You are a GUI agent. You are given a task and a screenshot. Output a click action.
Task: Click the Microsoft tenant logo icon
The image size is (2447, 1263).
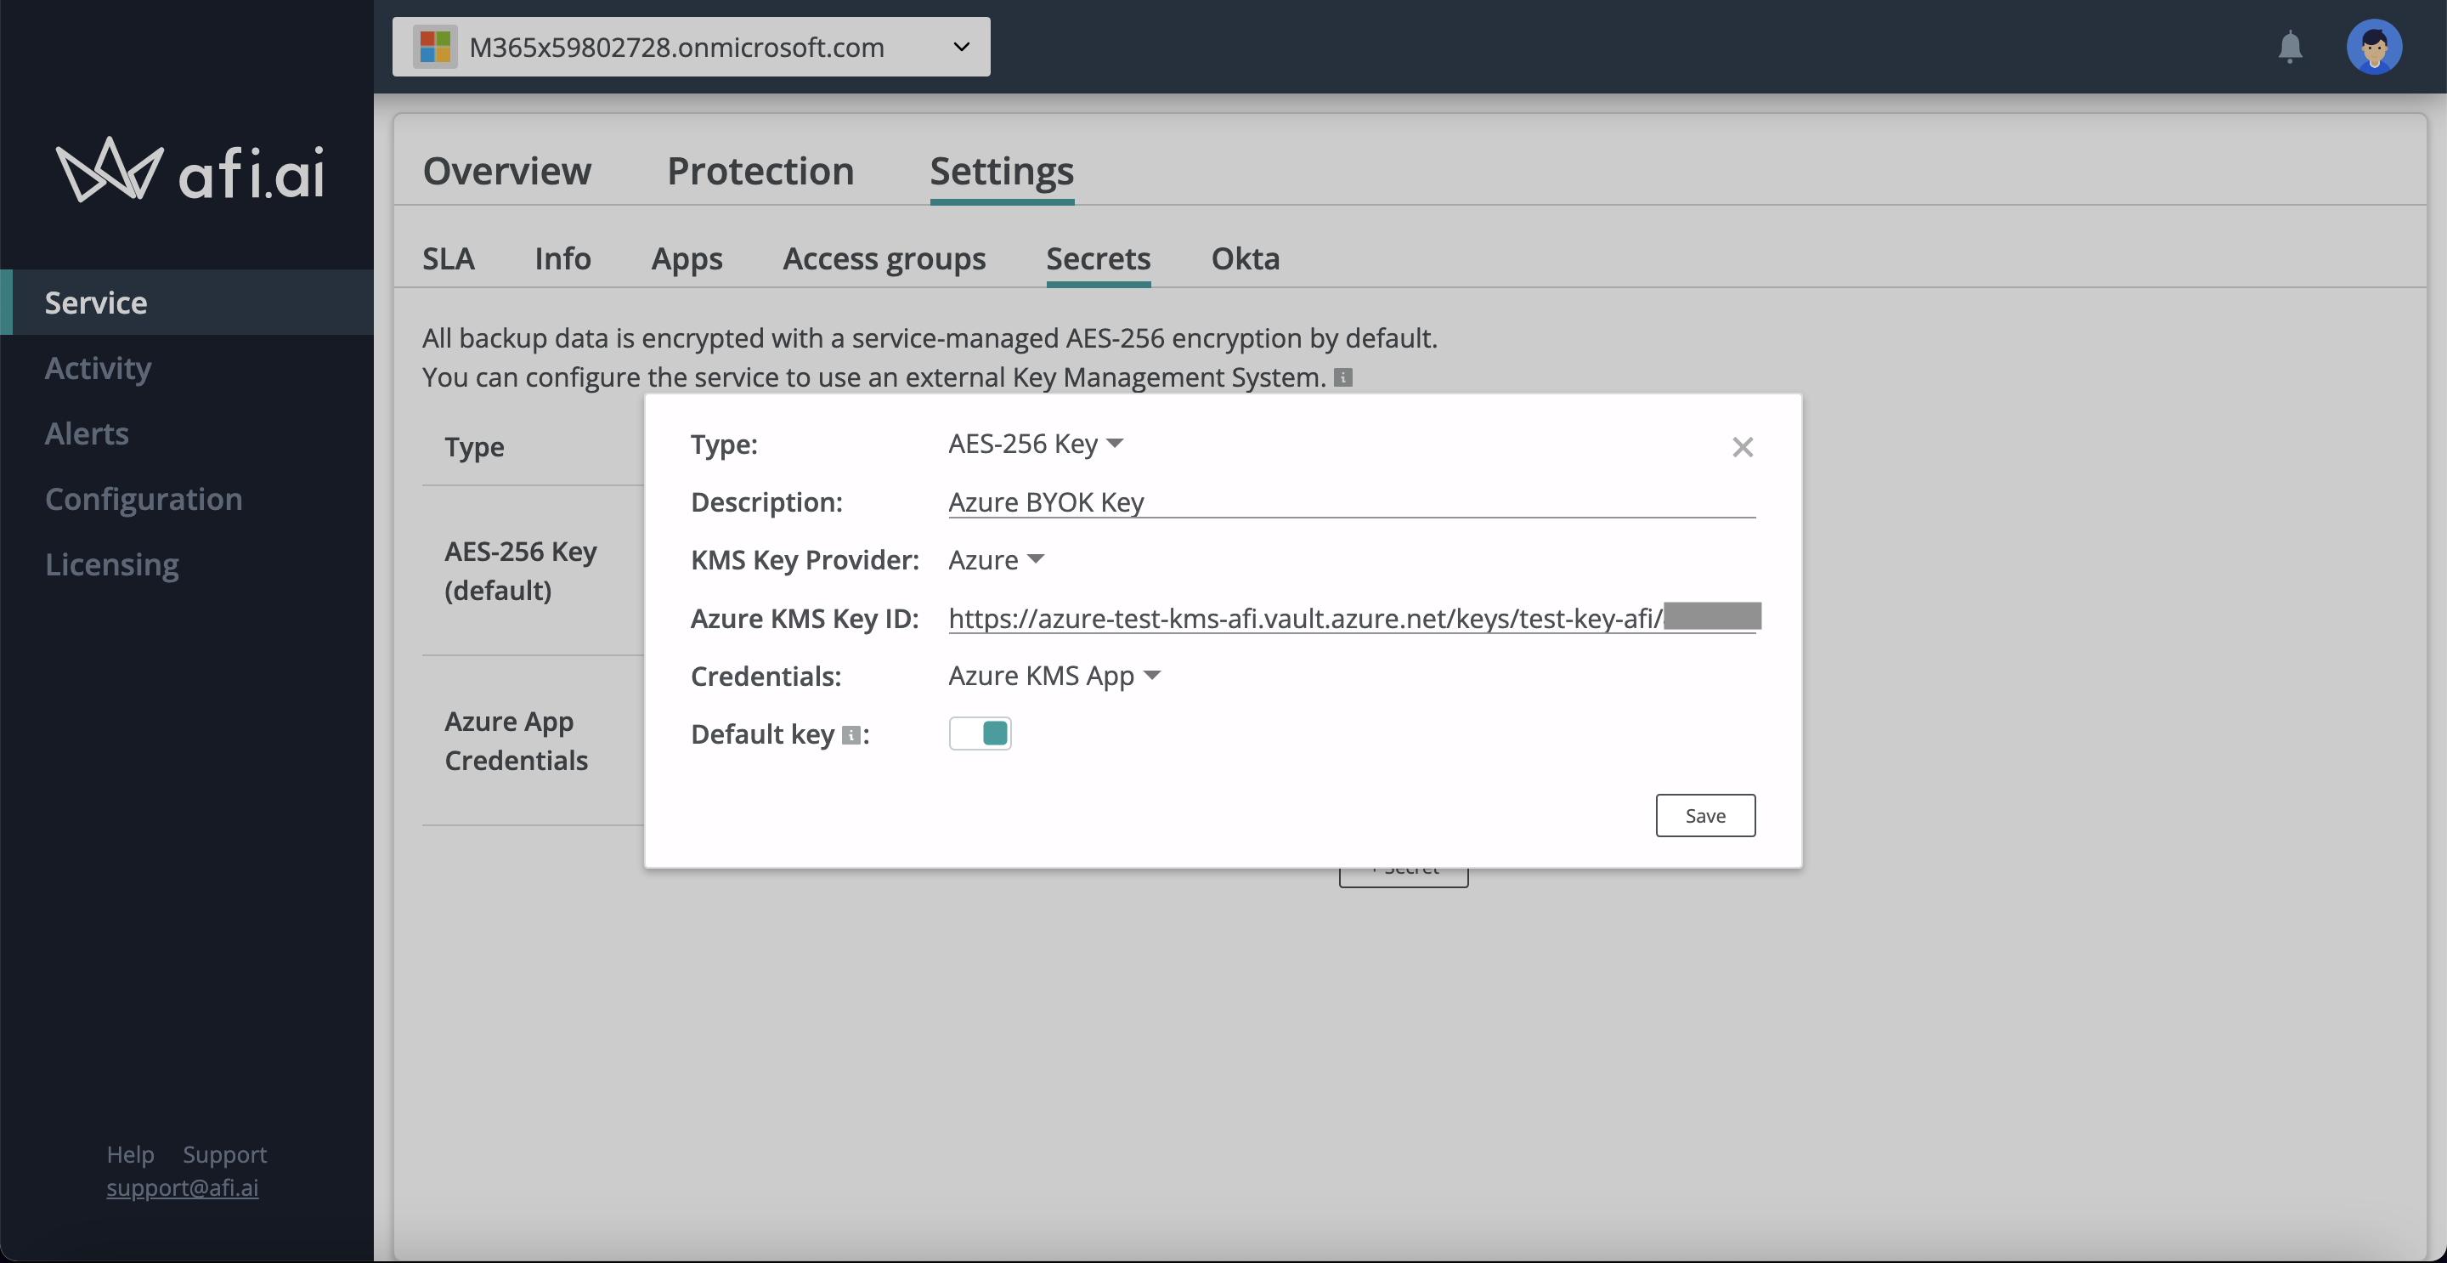[435, 47]
